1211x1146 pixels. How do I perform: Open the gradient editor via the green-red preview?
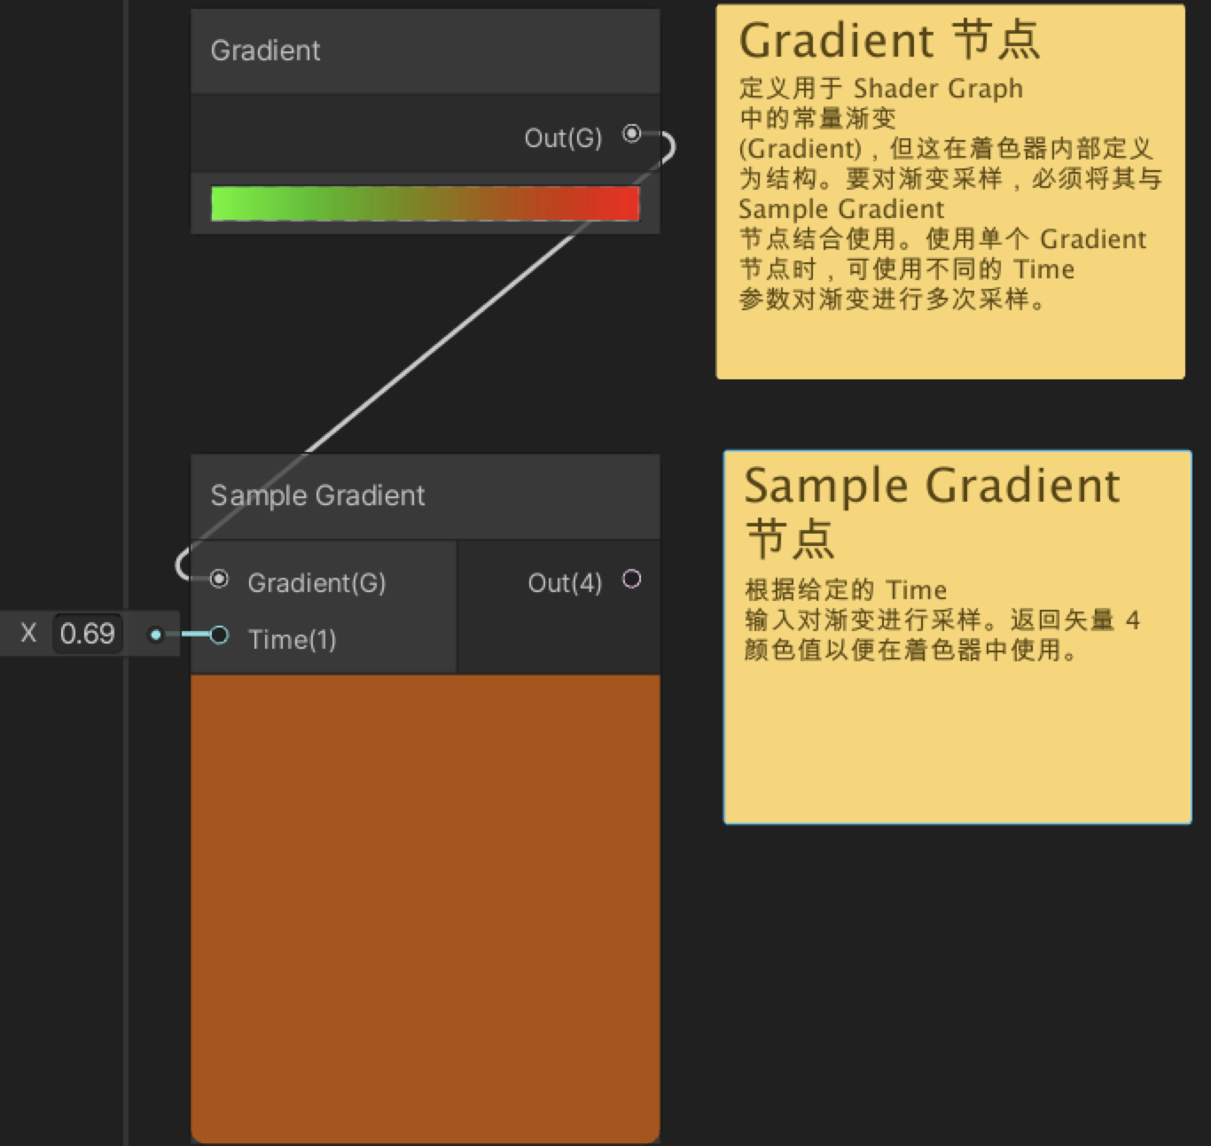(x=424, y=203)
